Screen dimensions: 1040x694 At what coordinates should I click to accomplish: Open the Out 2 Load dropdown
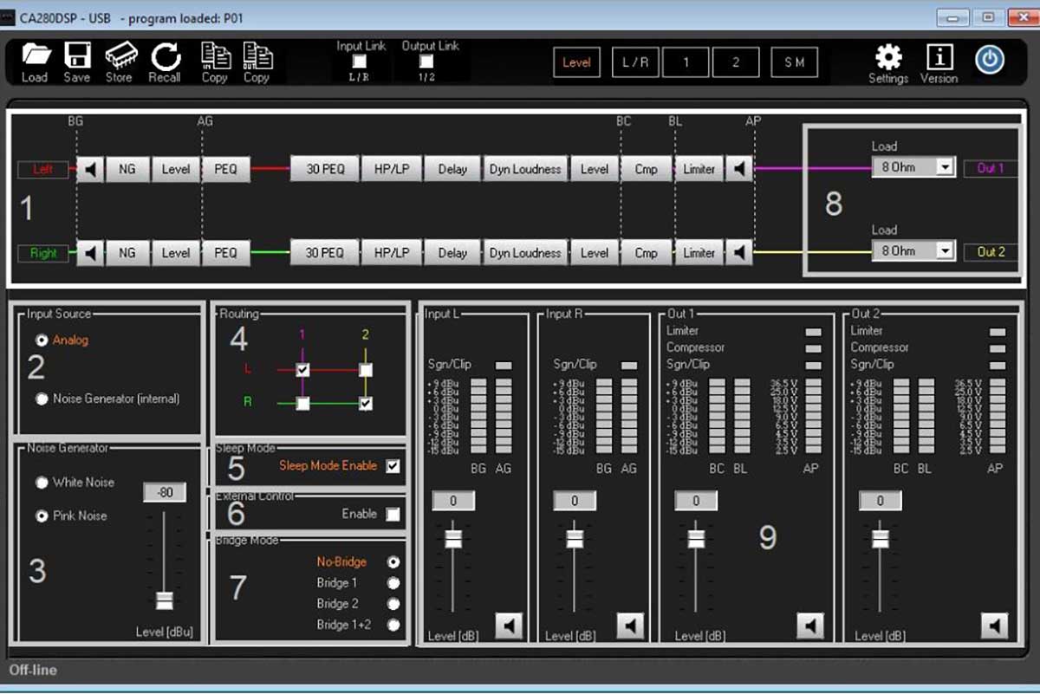[x=945, y=251]
